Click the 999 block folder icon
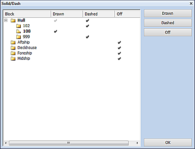The image size is (195, 149). (x=18, y=37)
